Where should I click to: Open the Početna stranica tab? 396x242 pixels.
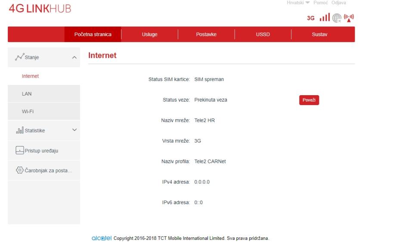pyautogui.click(x=93, y=34)
